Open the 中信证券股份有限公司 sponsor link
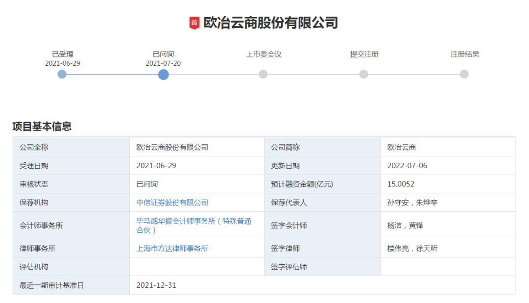Screen dimensions: 529x303 click(x=172, y=202)
